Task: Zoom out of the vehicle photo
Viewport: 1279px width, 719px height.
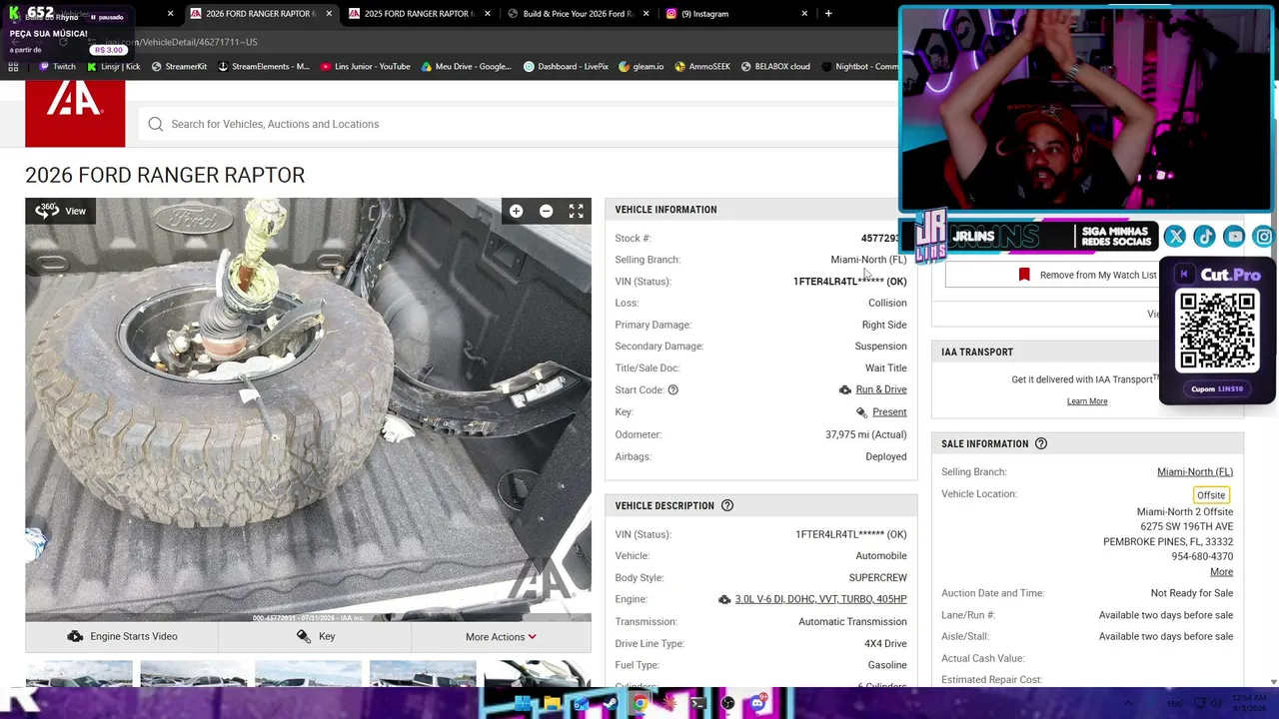Action: click(x=546, y=211)
